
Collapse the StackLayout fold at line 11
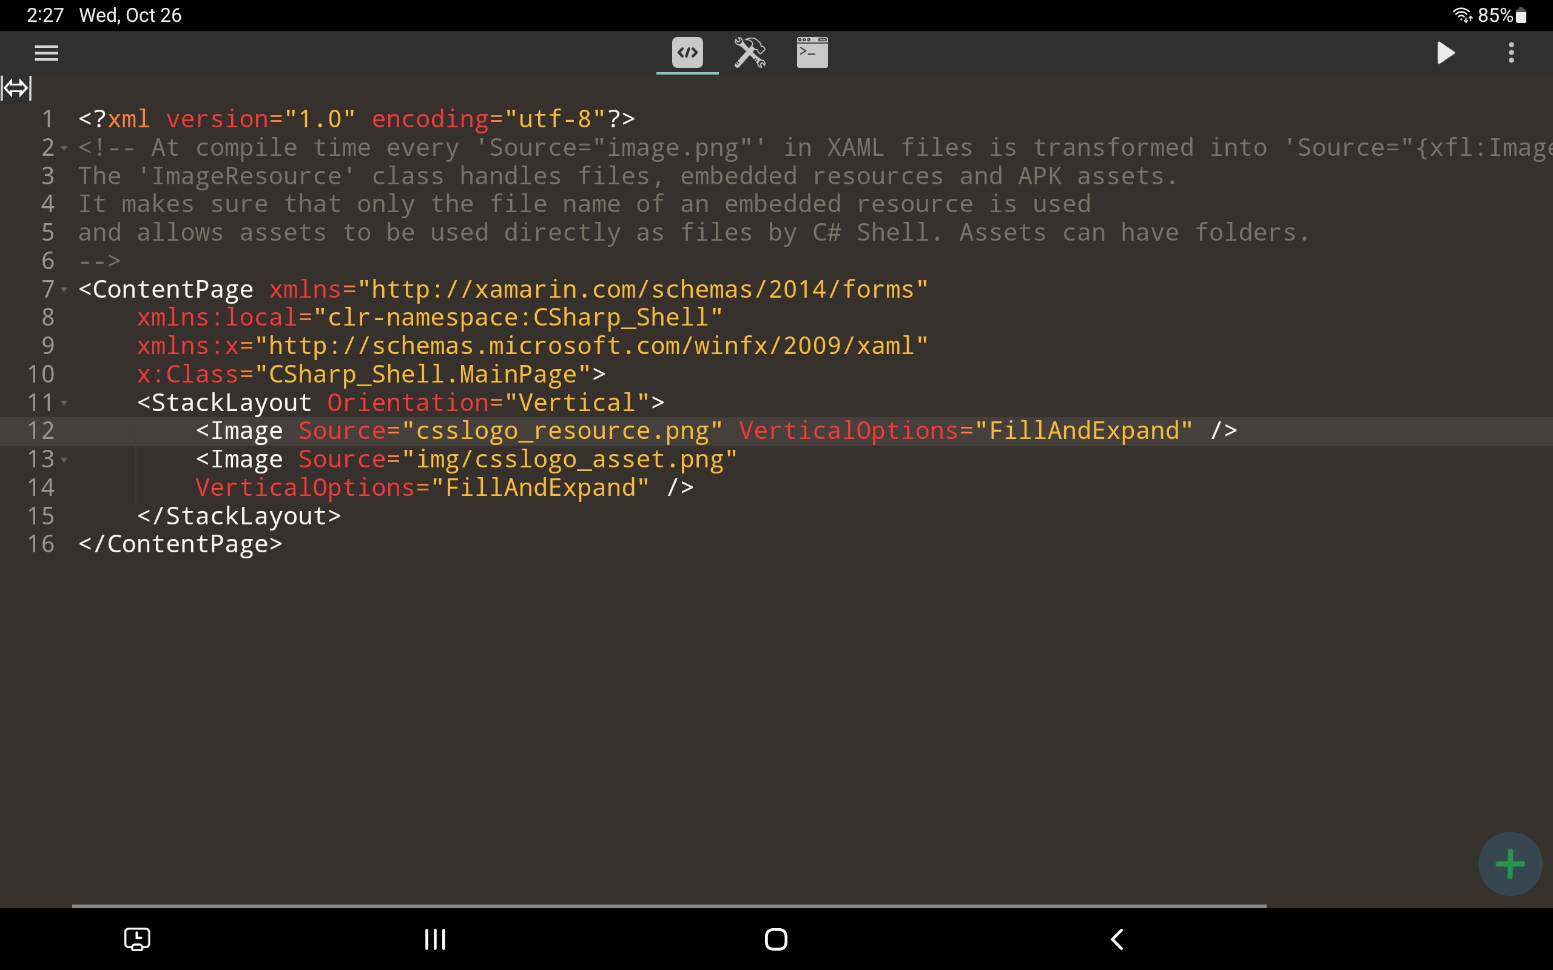coord(64,403)
